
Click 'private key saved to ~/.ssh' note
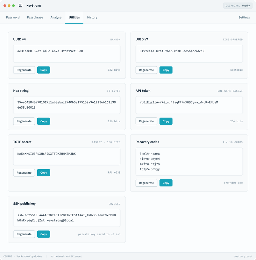[x=99, y=234]
